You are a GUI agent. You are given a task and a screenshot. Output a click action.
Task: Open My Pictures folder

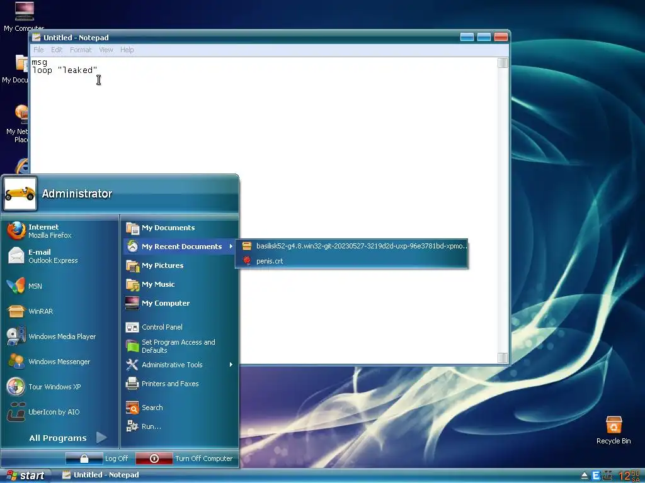pyautogui.click(x=180, y=265)
